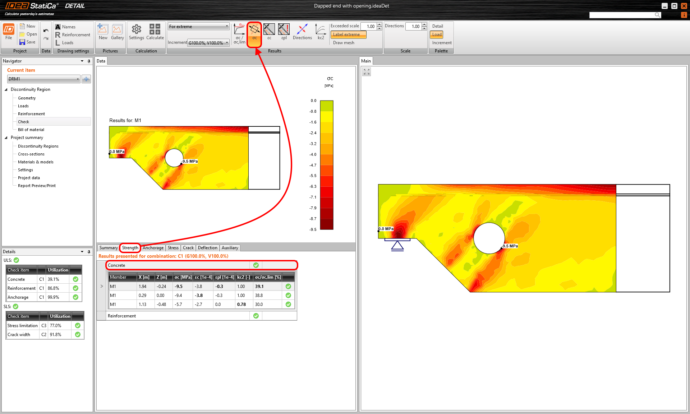Open Report Preview/Print in navigator
This screenshot has width=690, height=414.
click(37, 186)
